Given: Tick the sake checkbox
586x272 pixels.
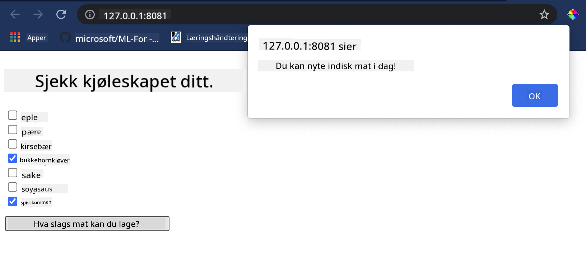Looking at the screenshot, I should point(13,173).
